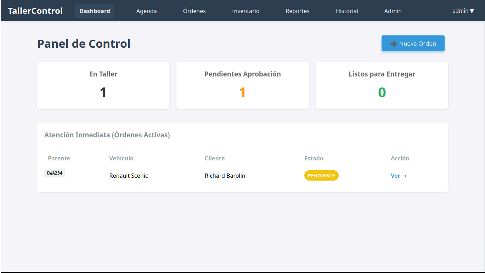Select the Dashboard navigation item
The height and width of the screenshot is (273, 485).
pos(95,11)
